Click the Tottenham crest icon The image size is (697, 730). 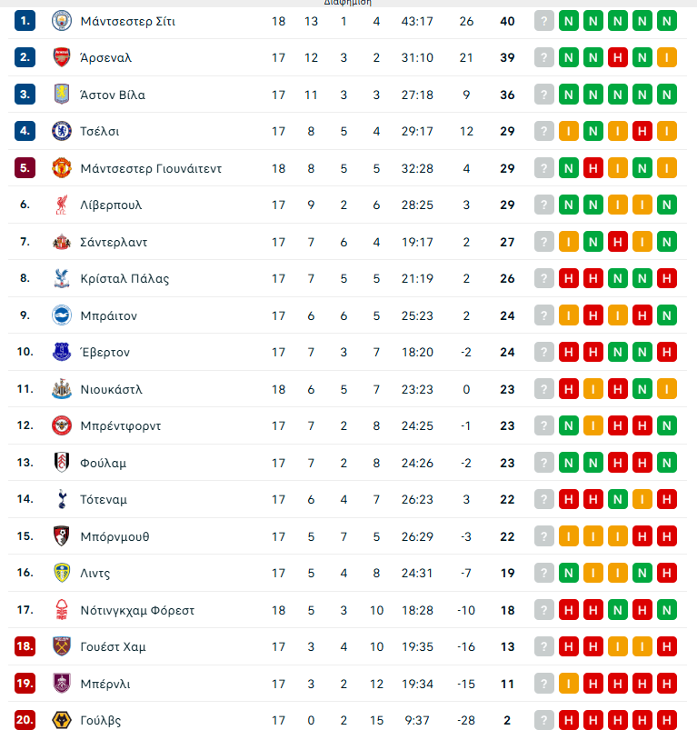[x=62, y=499]
